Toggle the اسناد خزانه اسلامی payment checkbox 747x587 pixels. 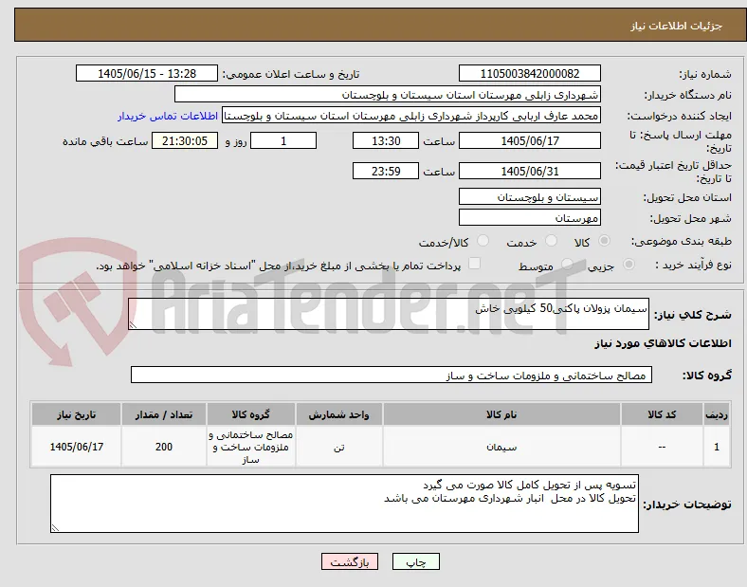(475, 264)
